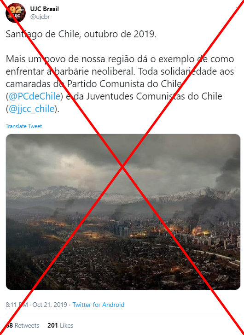View the 201 Likes list
Image resolution: width=244 pixels, height=335 pixels.
(x=60, y=325)
